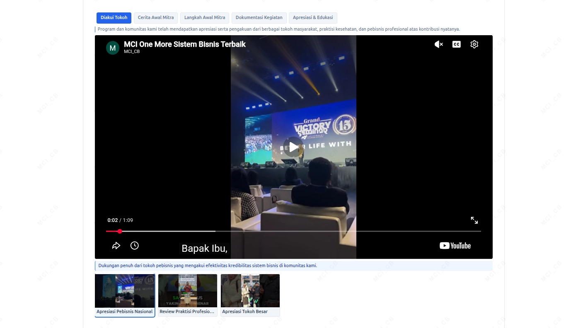Select Apresiasi Tokoh Besar thumbnail
This screenshot has width=583, height=328.
pyautogui.click(x=250, y=295)
